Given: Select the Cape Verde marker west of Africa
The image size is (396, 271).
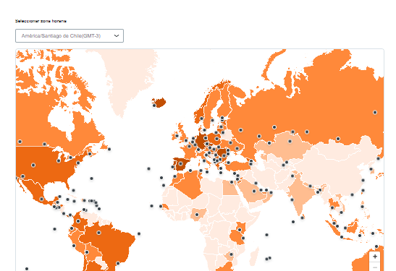Looking at the screenshot, I should pyautogui.click(x=151, y=206).
